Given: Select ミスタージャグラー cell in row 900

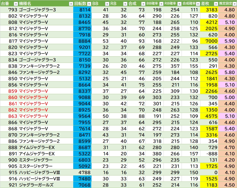Looking at the screenshot, I should 46,160.
